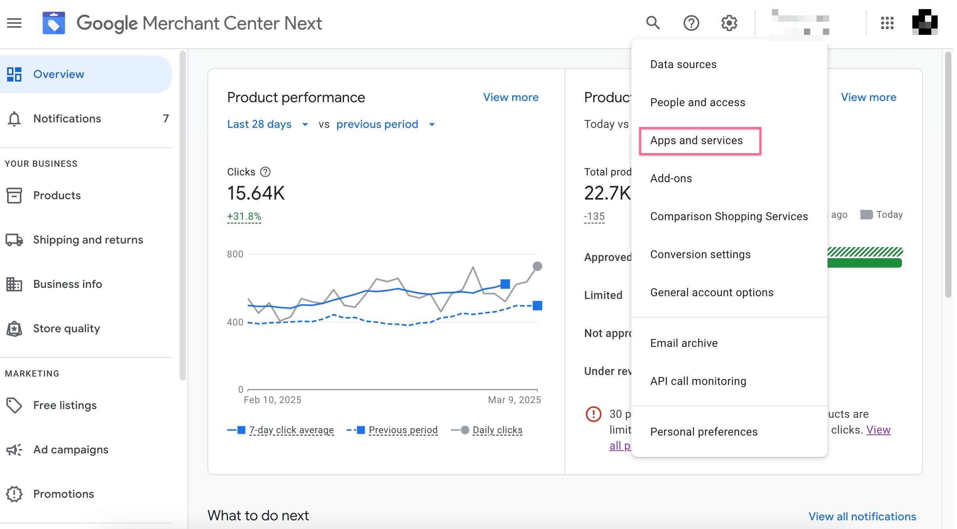Click the +31.8% change value
957x529 pixels.
click(x=244, y=217)
